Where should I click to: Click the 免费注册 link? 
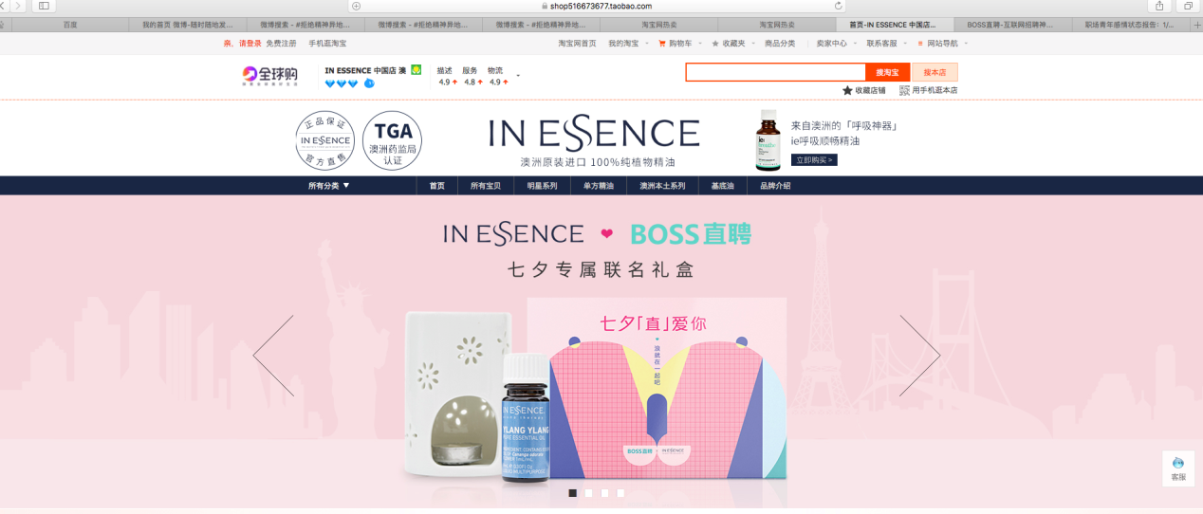[281, 44]
